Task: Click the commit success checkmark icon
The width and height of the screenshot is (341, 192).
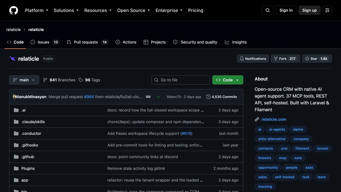Action: [159, 97]
